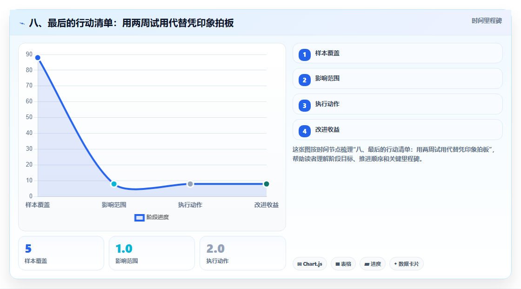
Task: Select the green 改进收益 data point
Action: point(266,184)
